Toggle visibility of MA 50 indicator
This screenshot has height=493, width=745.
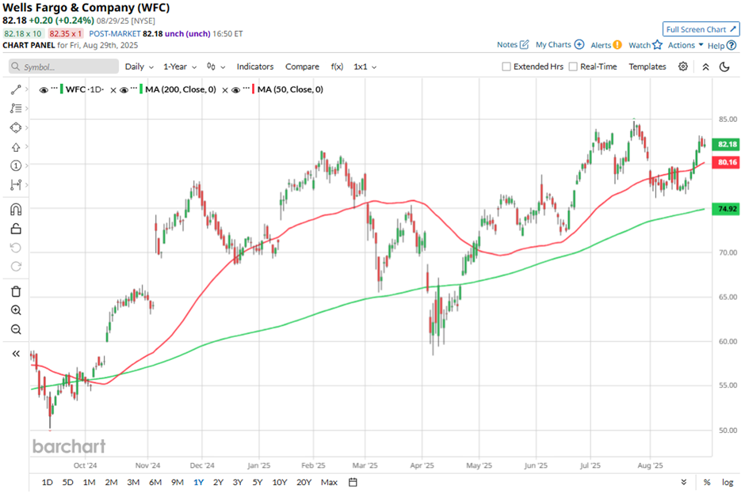click(x=235, y=89)
